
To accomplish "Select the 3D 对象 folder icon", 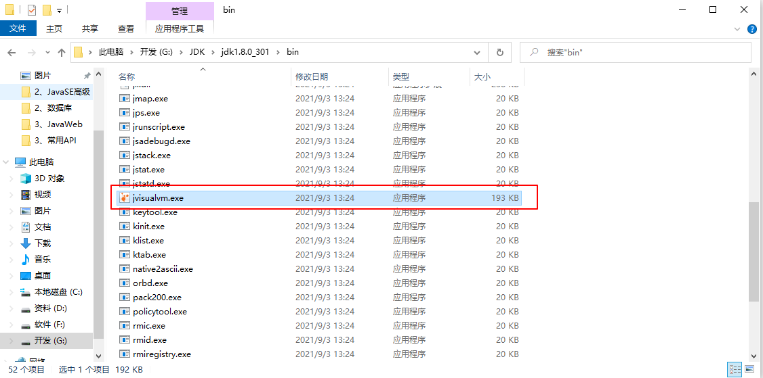I will [26, 179].
